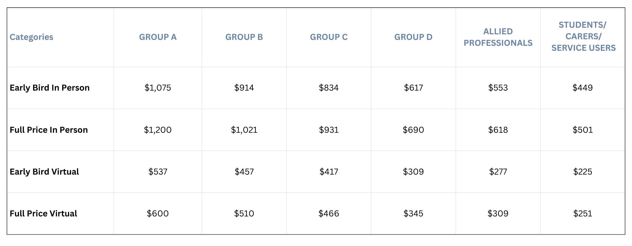
Task: Click the GROUP D column header
Action: [x=413, y=37]
